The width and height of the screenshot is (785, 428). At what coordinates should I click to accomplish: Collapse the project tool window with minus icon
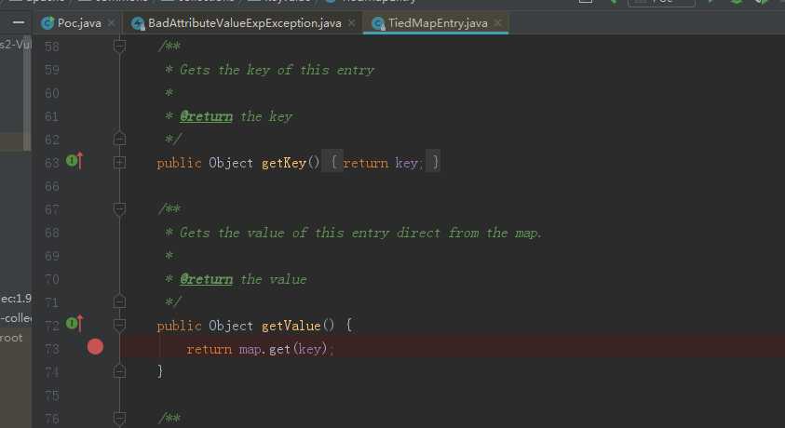pos(19,23)
